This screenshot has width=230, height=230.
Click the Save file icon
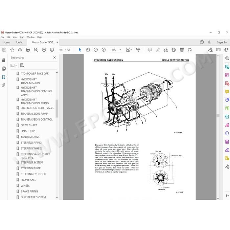coord(4,50)
